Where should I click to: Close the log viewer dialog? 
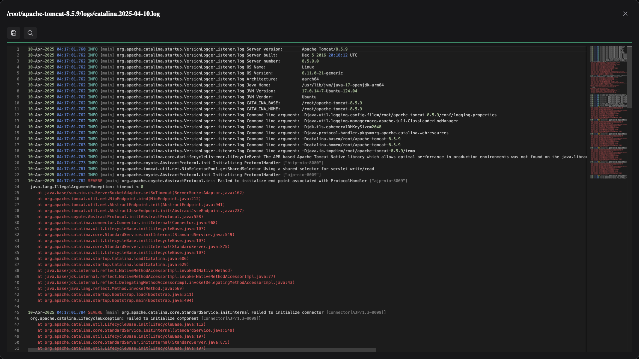[x=625, y=14]
